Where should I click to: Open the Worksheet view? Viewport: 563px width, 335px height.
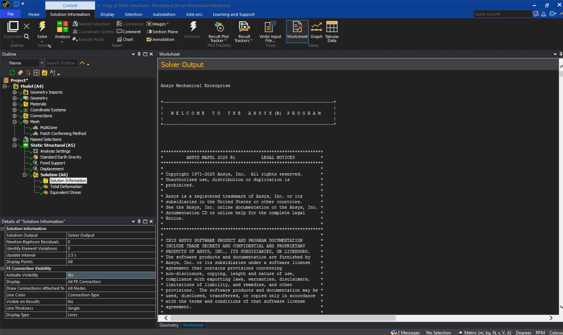(297, 31)
